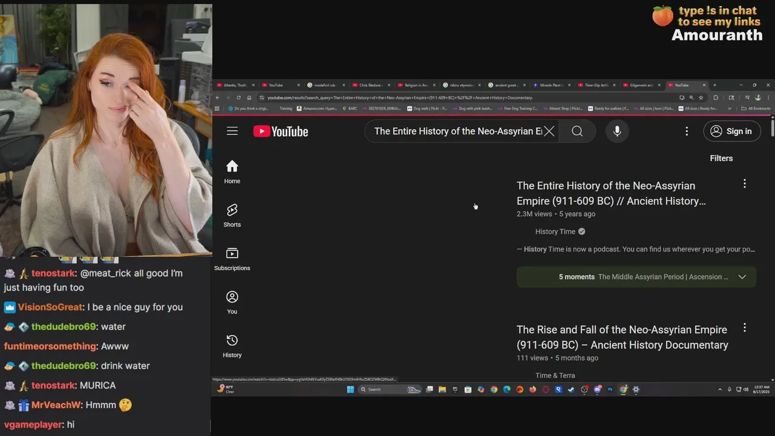This screenshot has width=775, height=436.
Task: Open Opera from the taskbar
Action: click(546, 389)
